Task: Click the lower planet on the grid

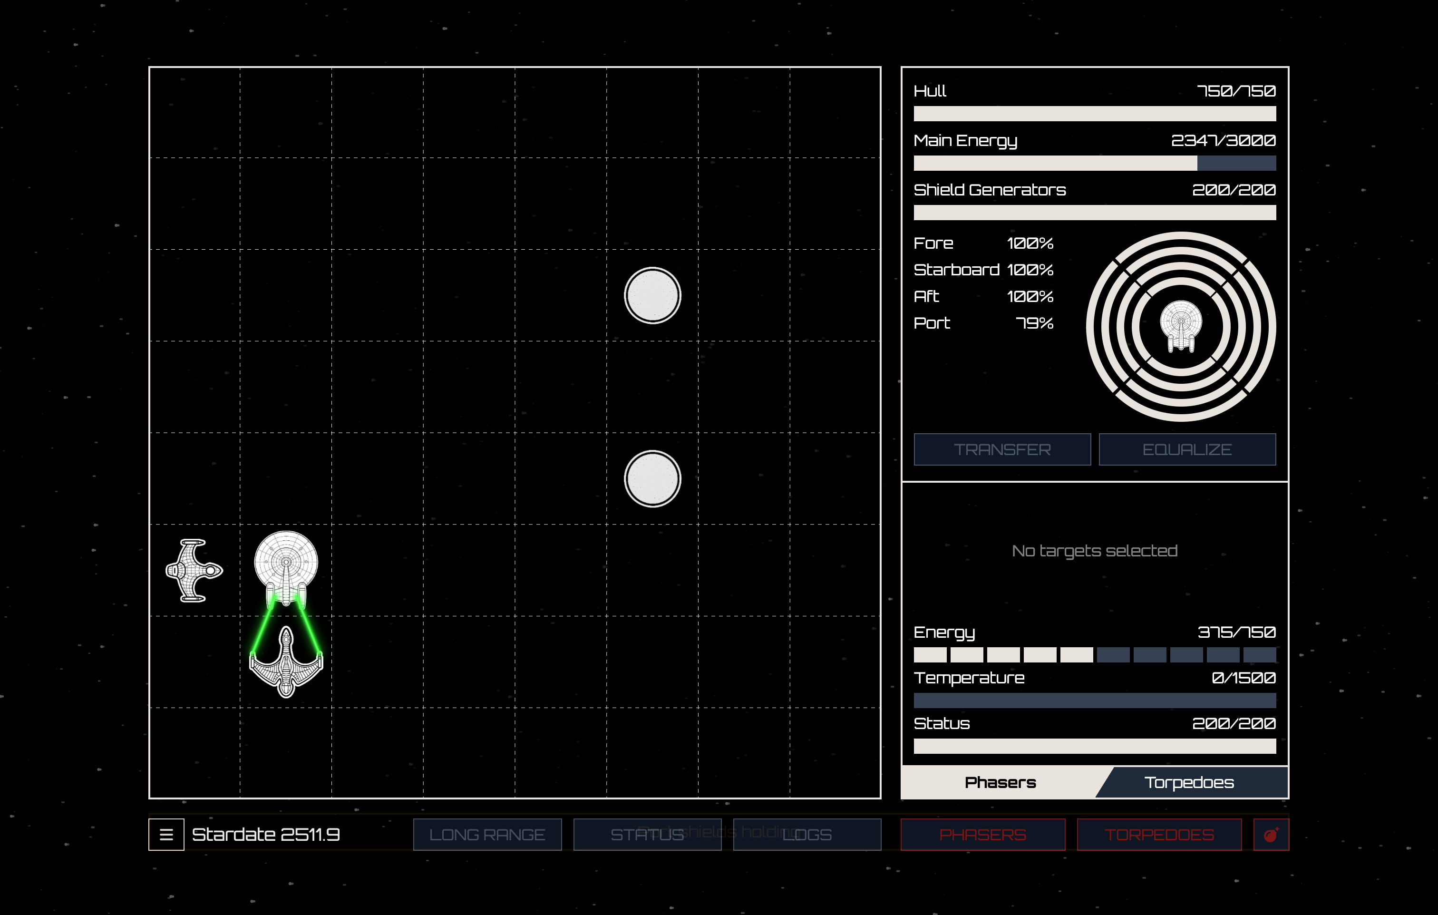Action: click(652, 479)
